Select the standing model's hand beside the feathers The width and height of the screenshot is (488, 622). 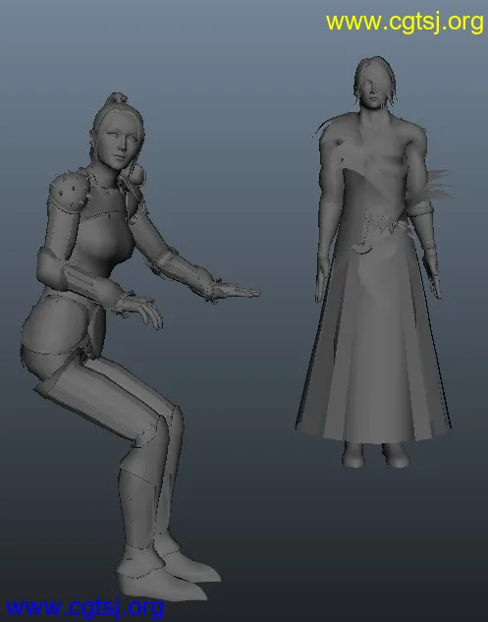coord(433,278)
